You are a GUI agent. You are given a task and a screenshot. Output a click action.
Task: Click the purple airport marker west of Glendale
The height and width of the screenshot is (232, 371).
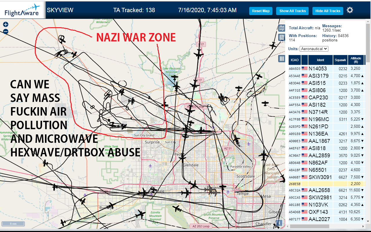coord(150,166)
